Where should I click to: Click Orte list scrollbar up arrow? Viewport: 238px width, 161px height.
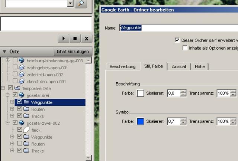(x=89, y=60)
